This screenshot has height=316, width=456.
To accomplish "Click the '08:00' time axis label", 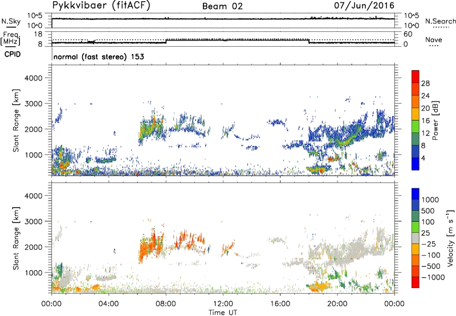I will pos(166,304).
